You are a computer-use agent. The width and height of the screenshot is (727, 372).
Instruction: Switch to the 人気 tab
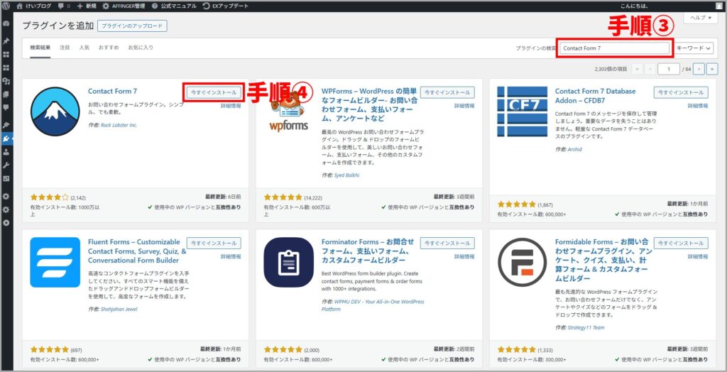pos(84,48)
